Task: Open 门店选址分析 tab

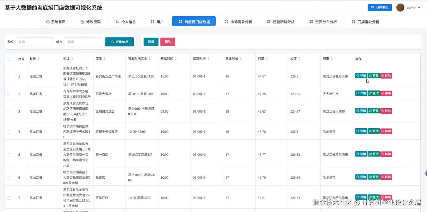Action: pyautogui.click(x=366, y=22)
